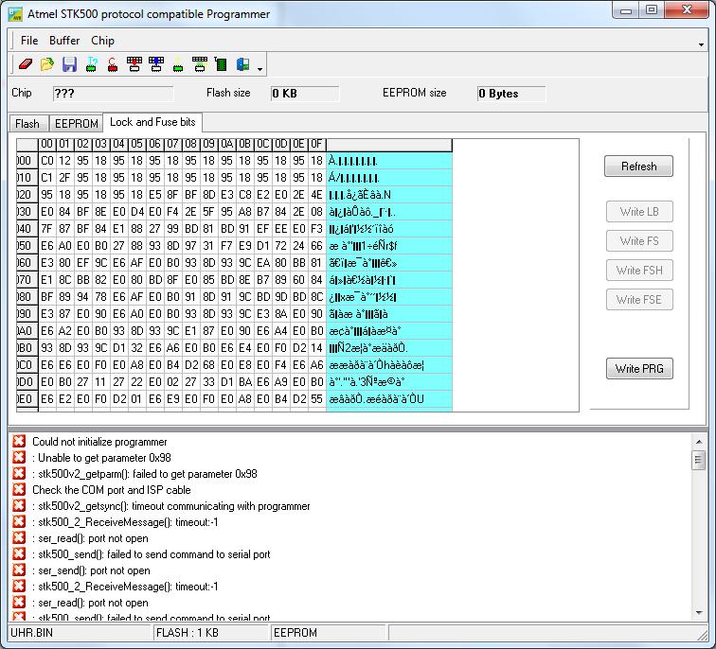Click the Write PRG button
Viewport: 716px width, 649px height.
point(639,369)
